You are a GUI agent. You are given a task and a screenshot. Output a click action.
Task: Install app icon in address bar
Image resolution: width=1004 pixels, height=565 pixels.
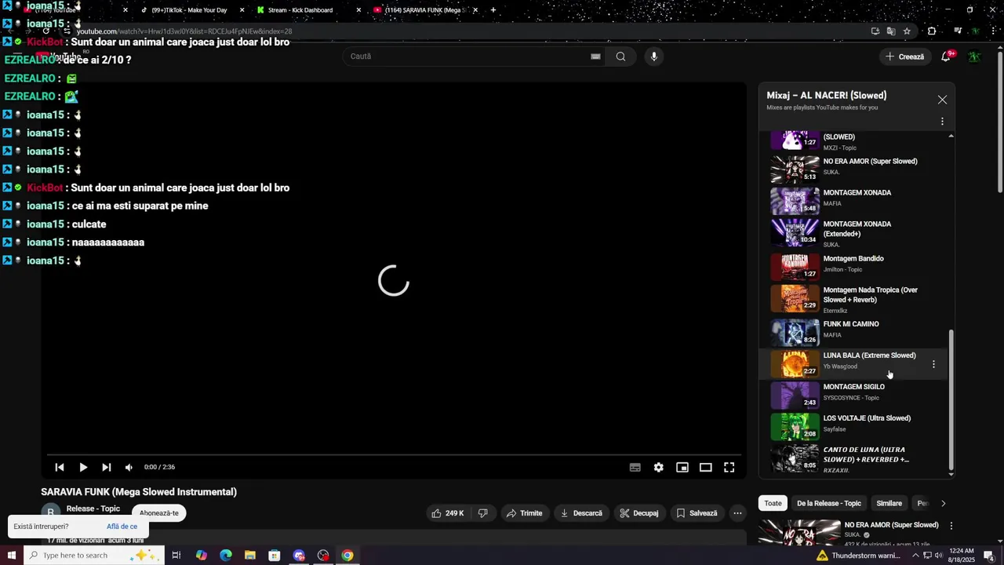[x=875, y=31]
